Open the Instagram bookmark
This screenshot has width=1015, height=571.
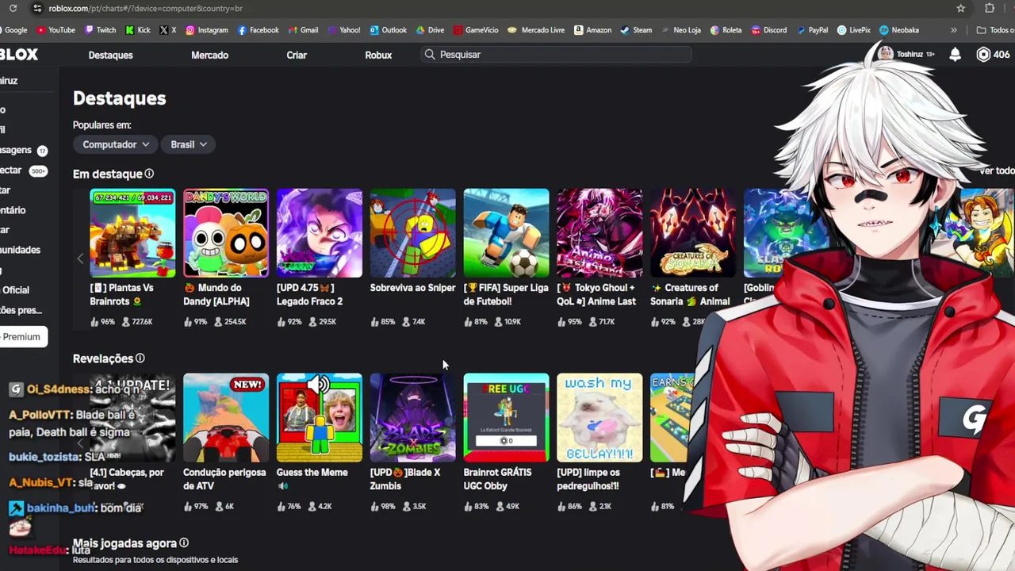(x=206, y=30)
